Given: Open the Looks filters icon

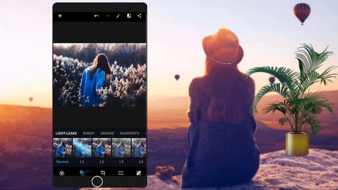Looking at the screenshot, I should coord(62,173).
